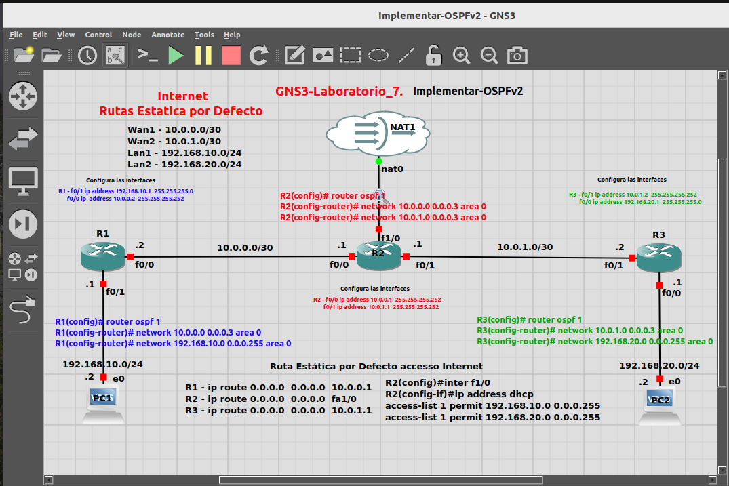
Task: Browse end devices monitor icon in sidebar
Action: click(23, 181)
